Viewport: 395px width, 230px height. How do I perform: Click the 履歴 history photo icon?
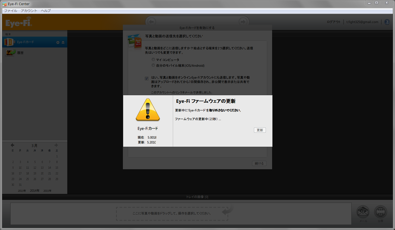point(11,52)
